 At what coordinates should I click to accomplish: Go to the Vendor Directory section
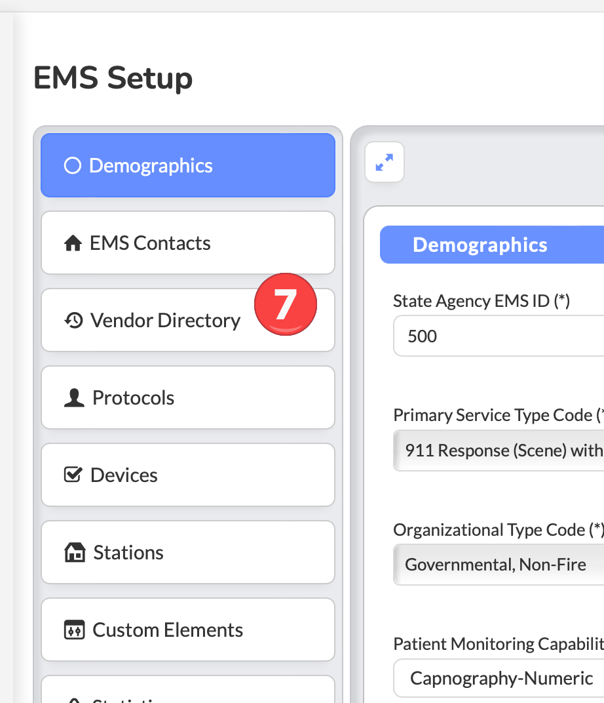point(165,321)
